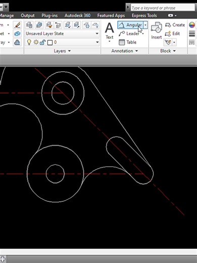The width and height of the screenshot is (197, 263).
Task: Select the Leader tool
Action: (x=129, y=33)
